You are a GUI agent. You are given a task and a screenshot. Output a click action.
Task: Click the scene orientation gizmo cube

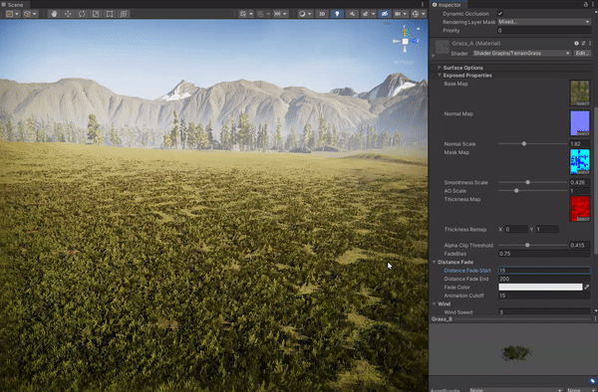tap(405, 41)
